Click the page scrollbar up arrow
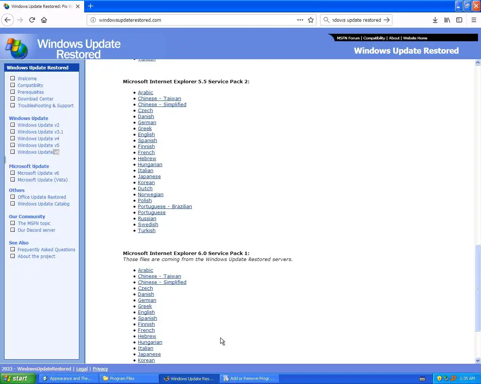Viewport: 481px width, 384px height. pos(478,63)
